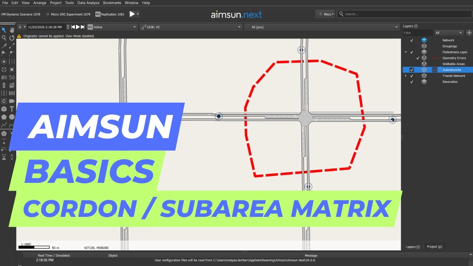Skip to next time step
The width and height of the screenshot is (473, 266).
coord(83,27)
